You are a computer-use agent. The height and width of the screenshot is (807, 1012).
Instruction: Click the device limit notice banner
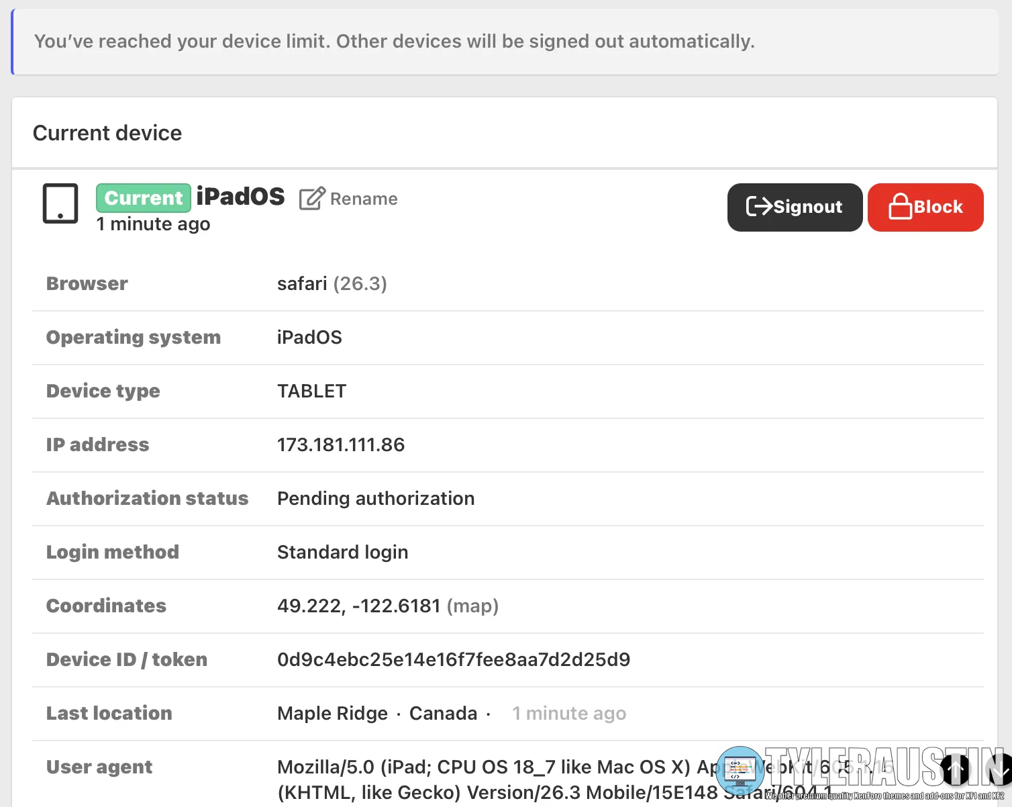point(395,42)
